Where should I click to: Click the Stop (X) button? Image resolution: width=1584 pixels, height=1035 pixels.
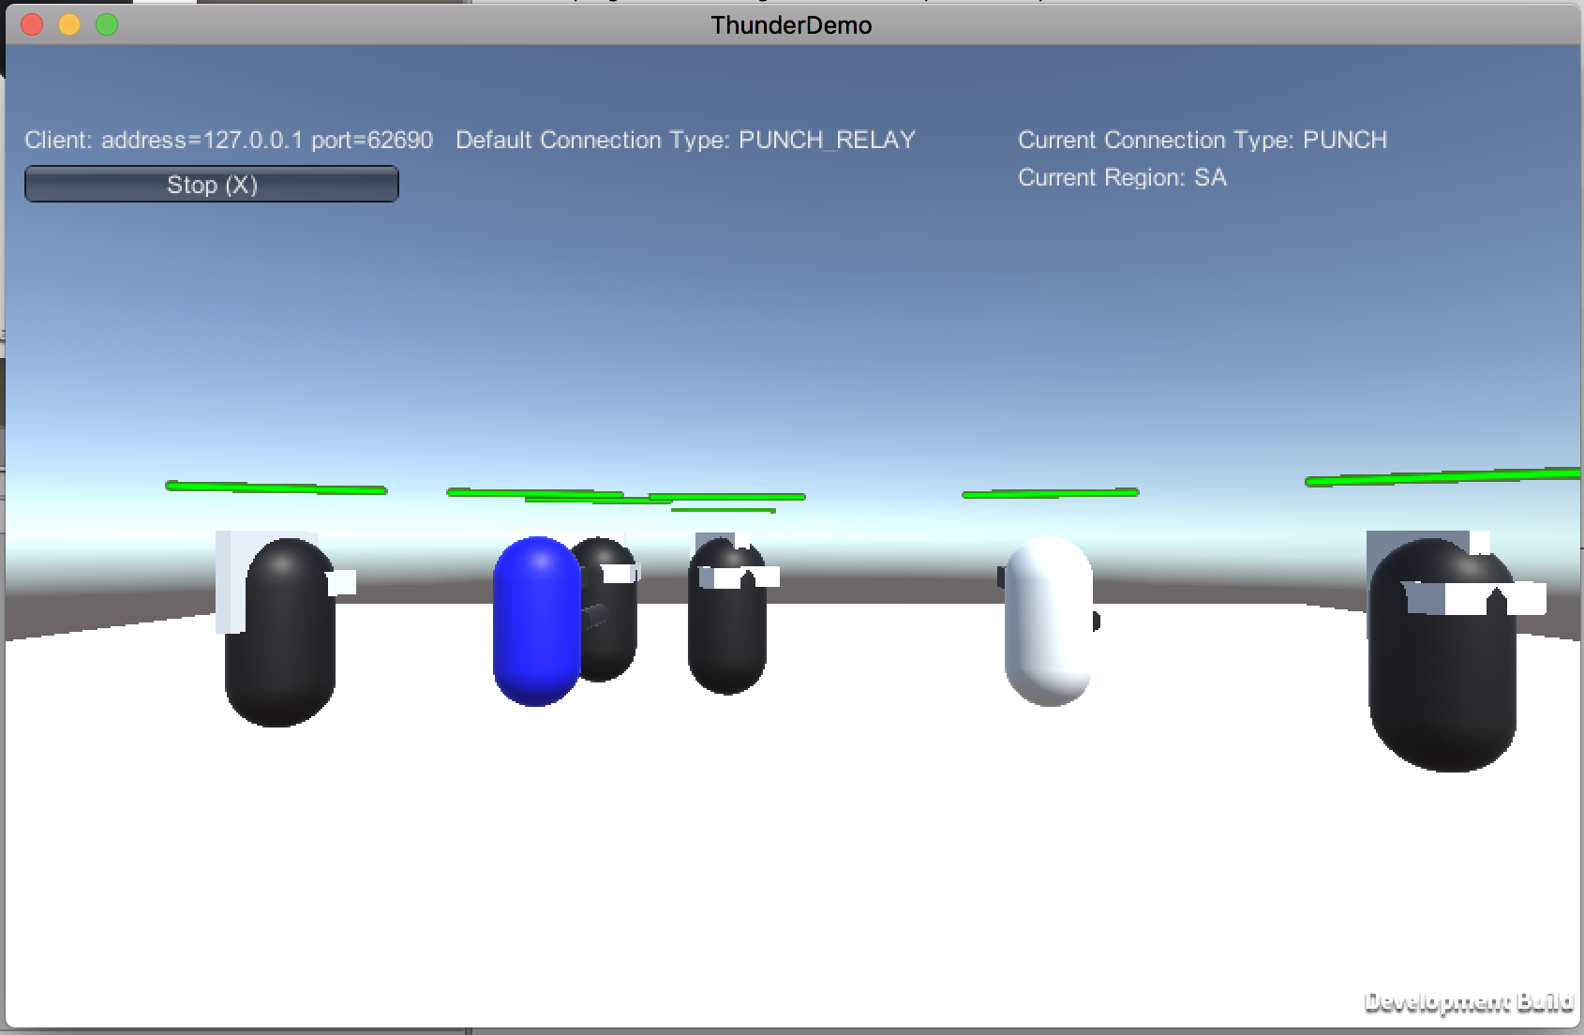point(212,184)
